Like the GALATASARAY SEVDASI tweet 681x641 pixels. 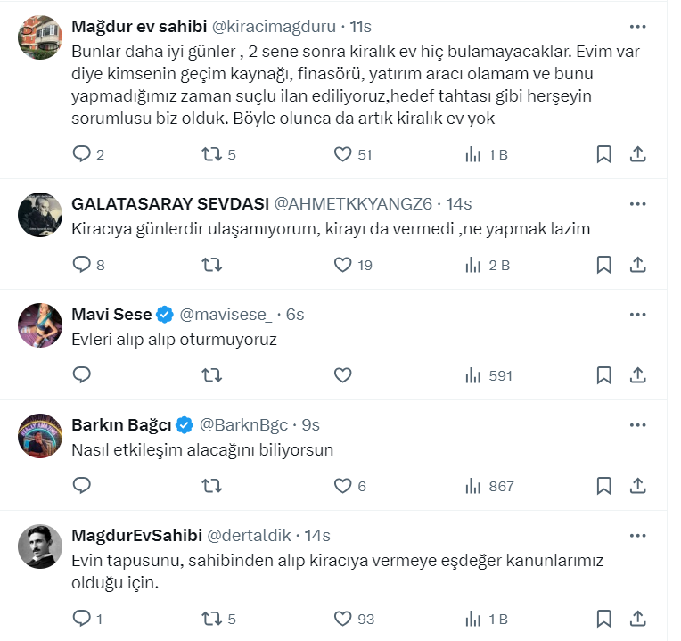(x=343, y=265)
